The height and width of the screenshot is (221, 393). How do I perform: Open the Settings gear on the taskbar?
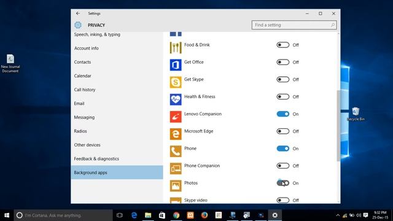(x=274, y=215)
